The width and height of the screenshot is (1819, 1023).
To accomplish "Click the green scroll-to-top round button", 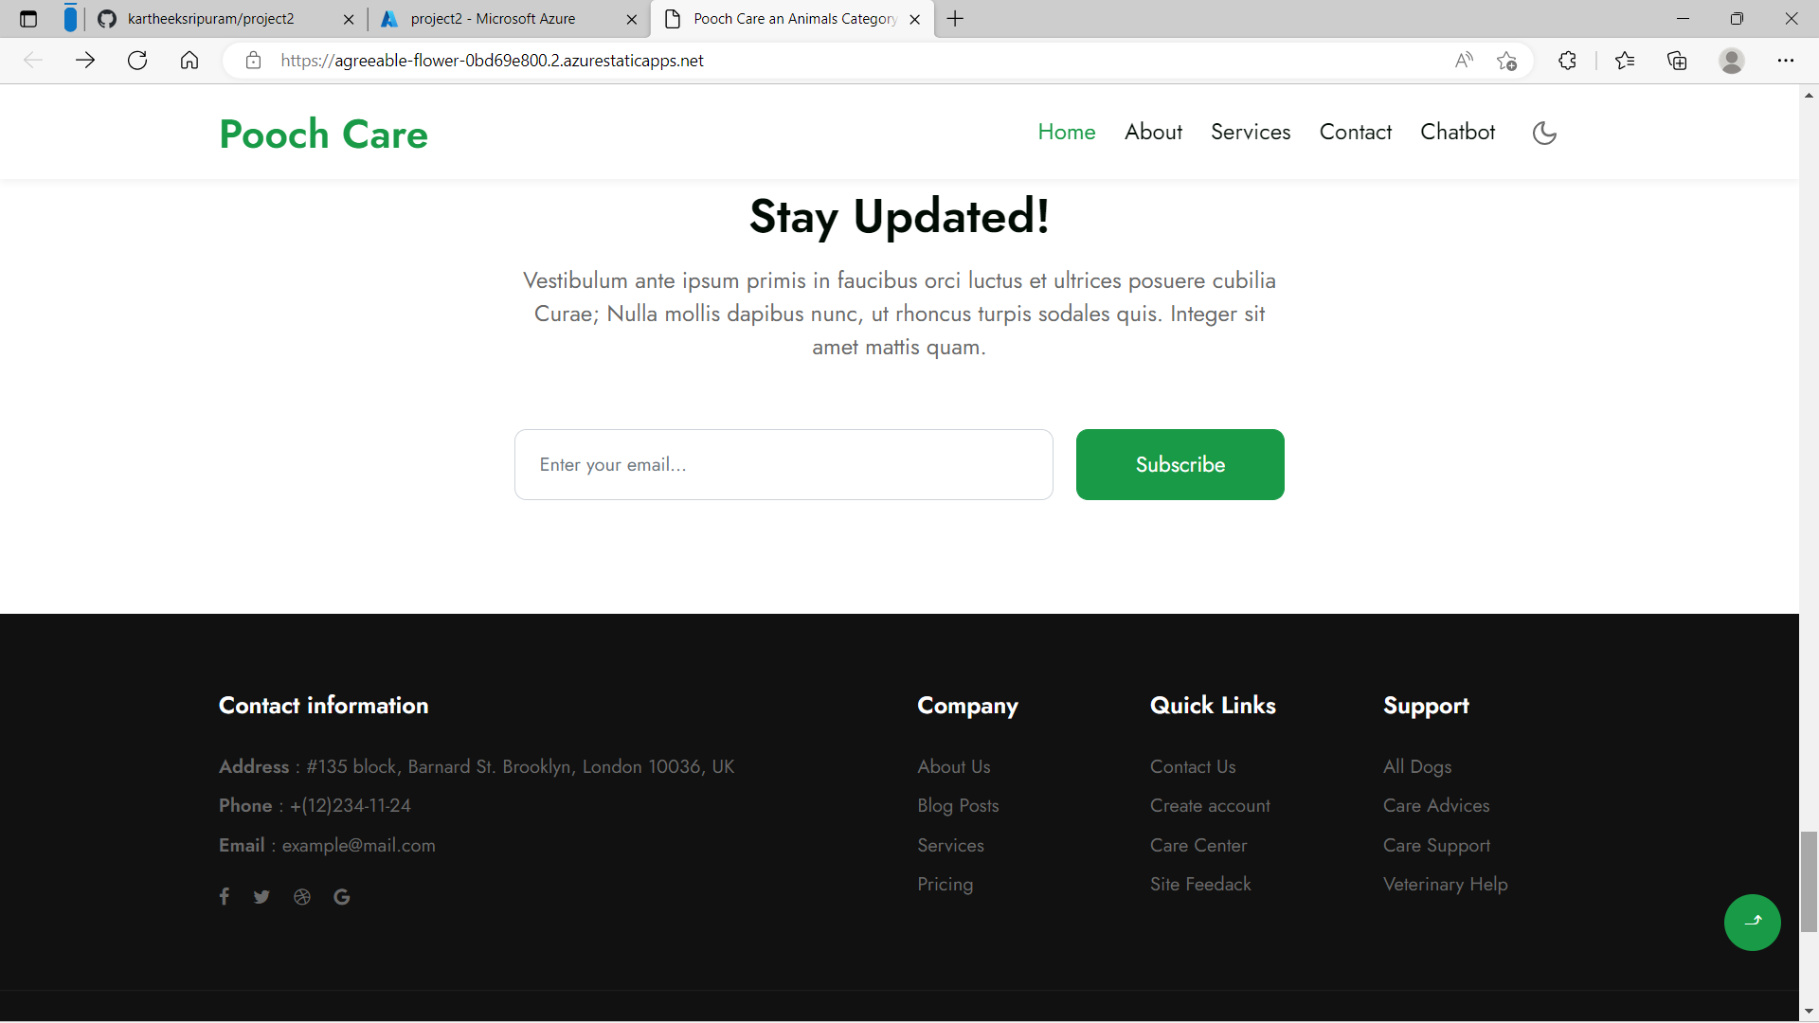I will click(1752, 923).
